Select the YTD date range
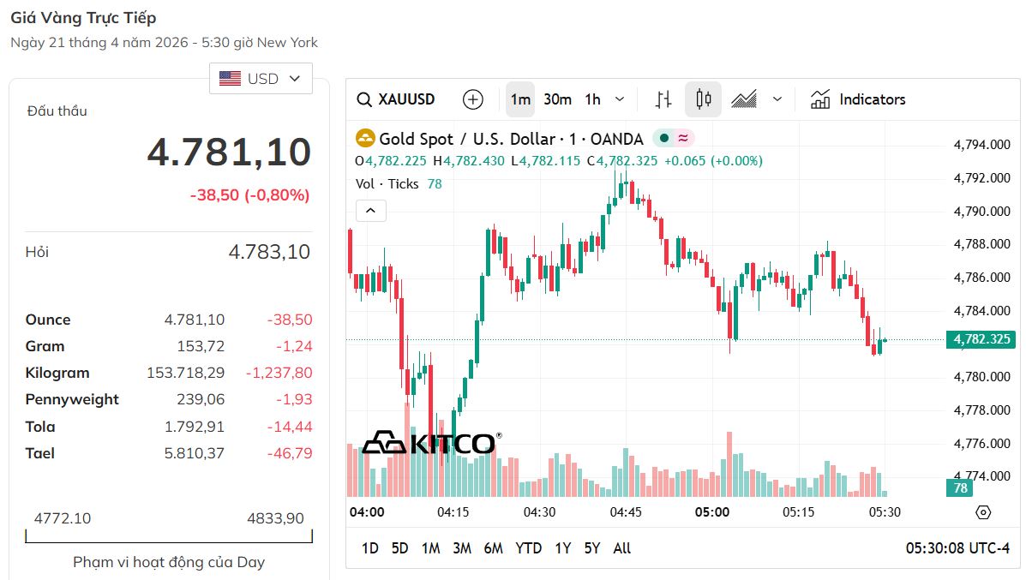This screenshot has width=1026, height=580. pyautogui.click(x=528, y=548)
